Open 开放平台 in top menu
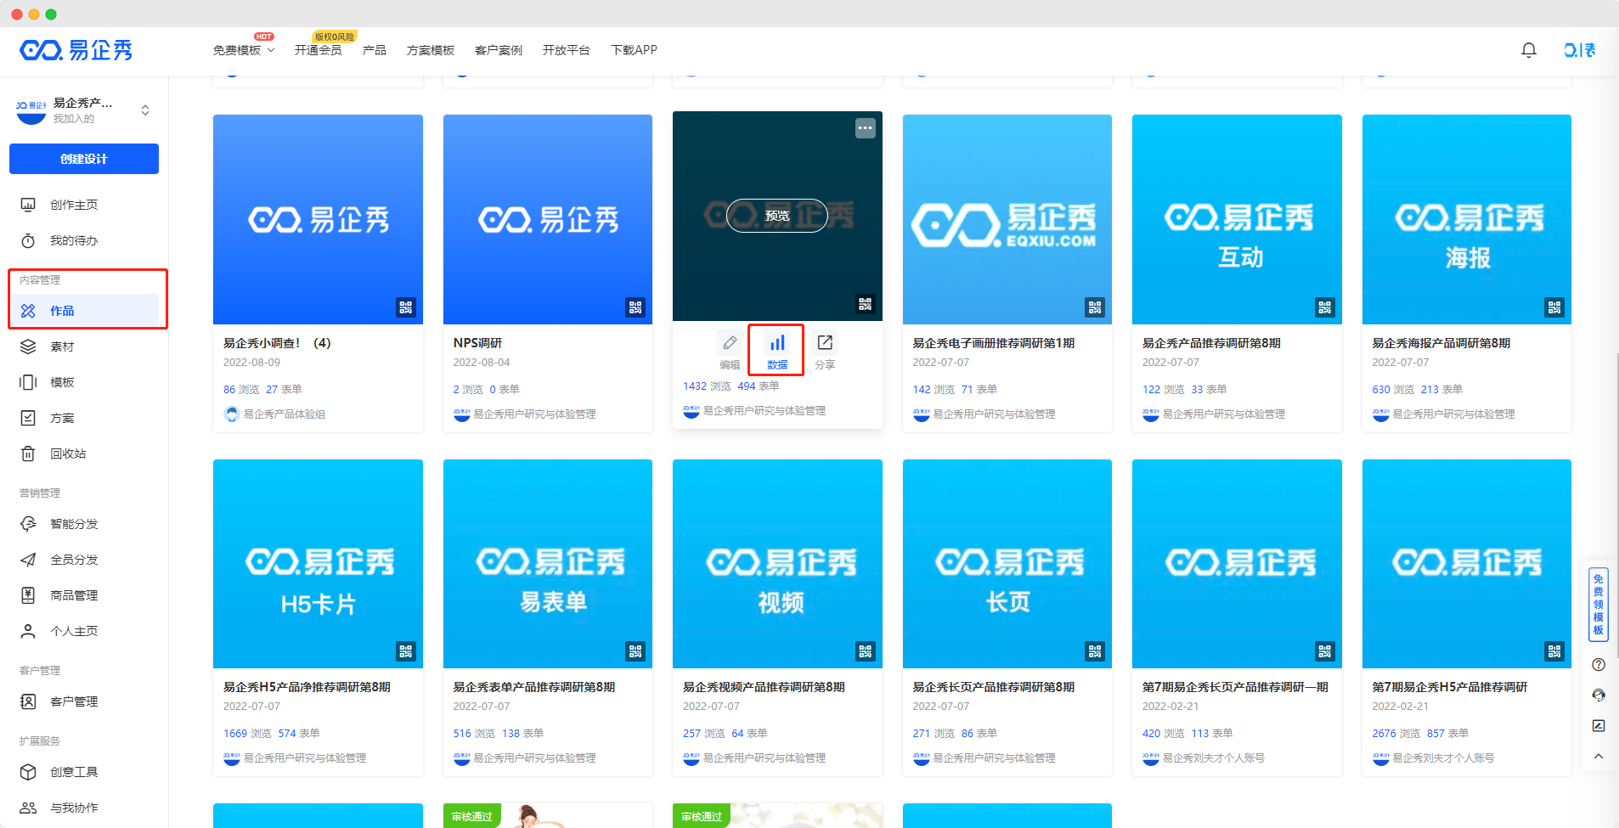This screenshot has width=1619, height=828. pos(567,50)
